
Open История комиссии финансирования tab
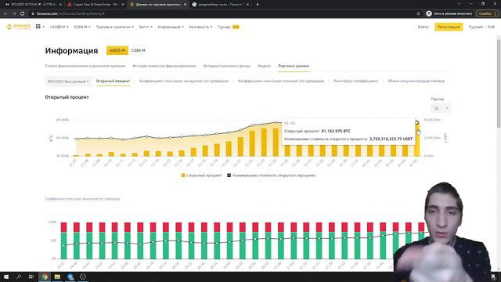pos(164,66)
